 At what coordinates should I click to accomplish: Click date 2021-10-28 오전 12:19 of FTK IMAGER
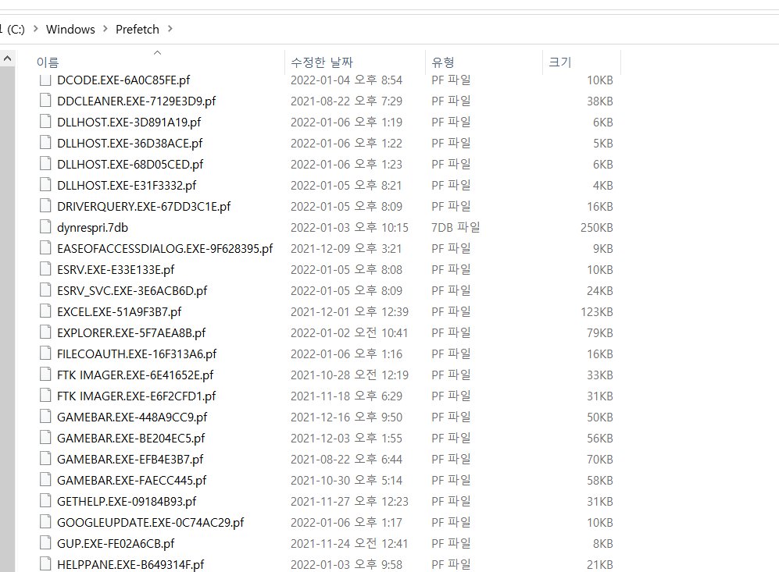(349, 375)
